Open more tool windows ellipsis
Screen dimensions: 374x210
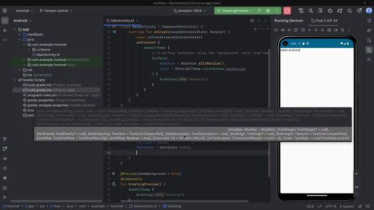5,40
